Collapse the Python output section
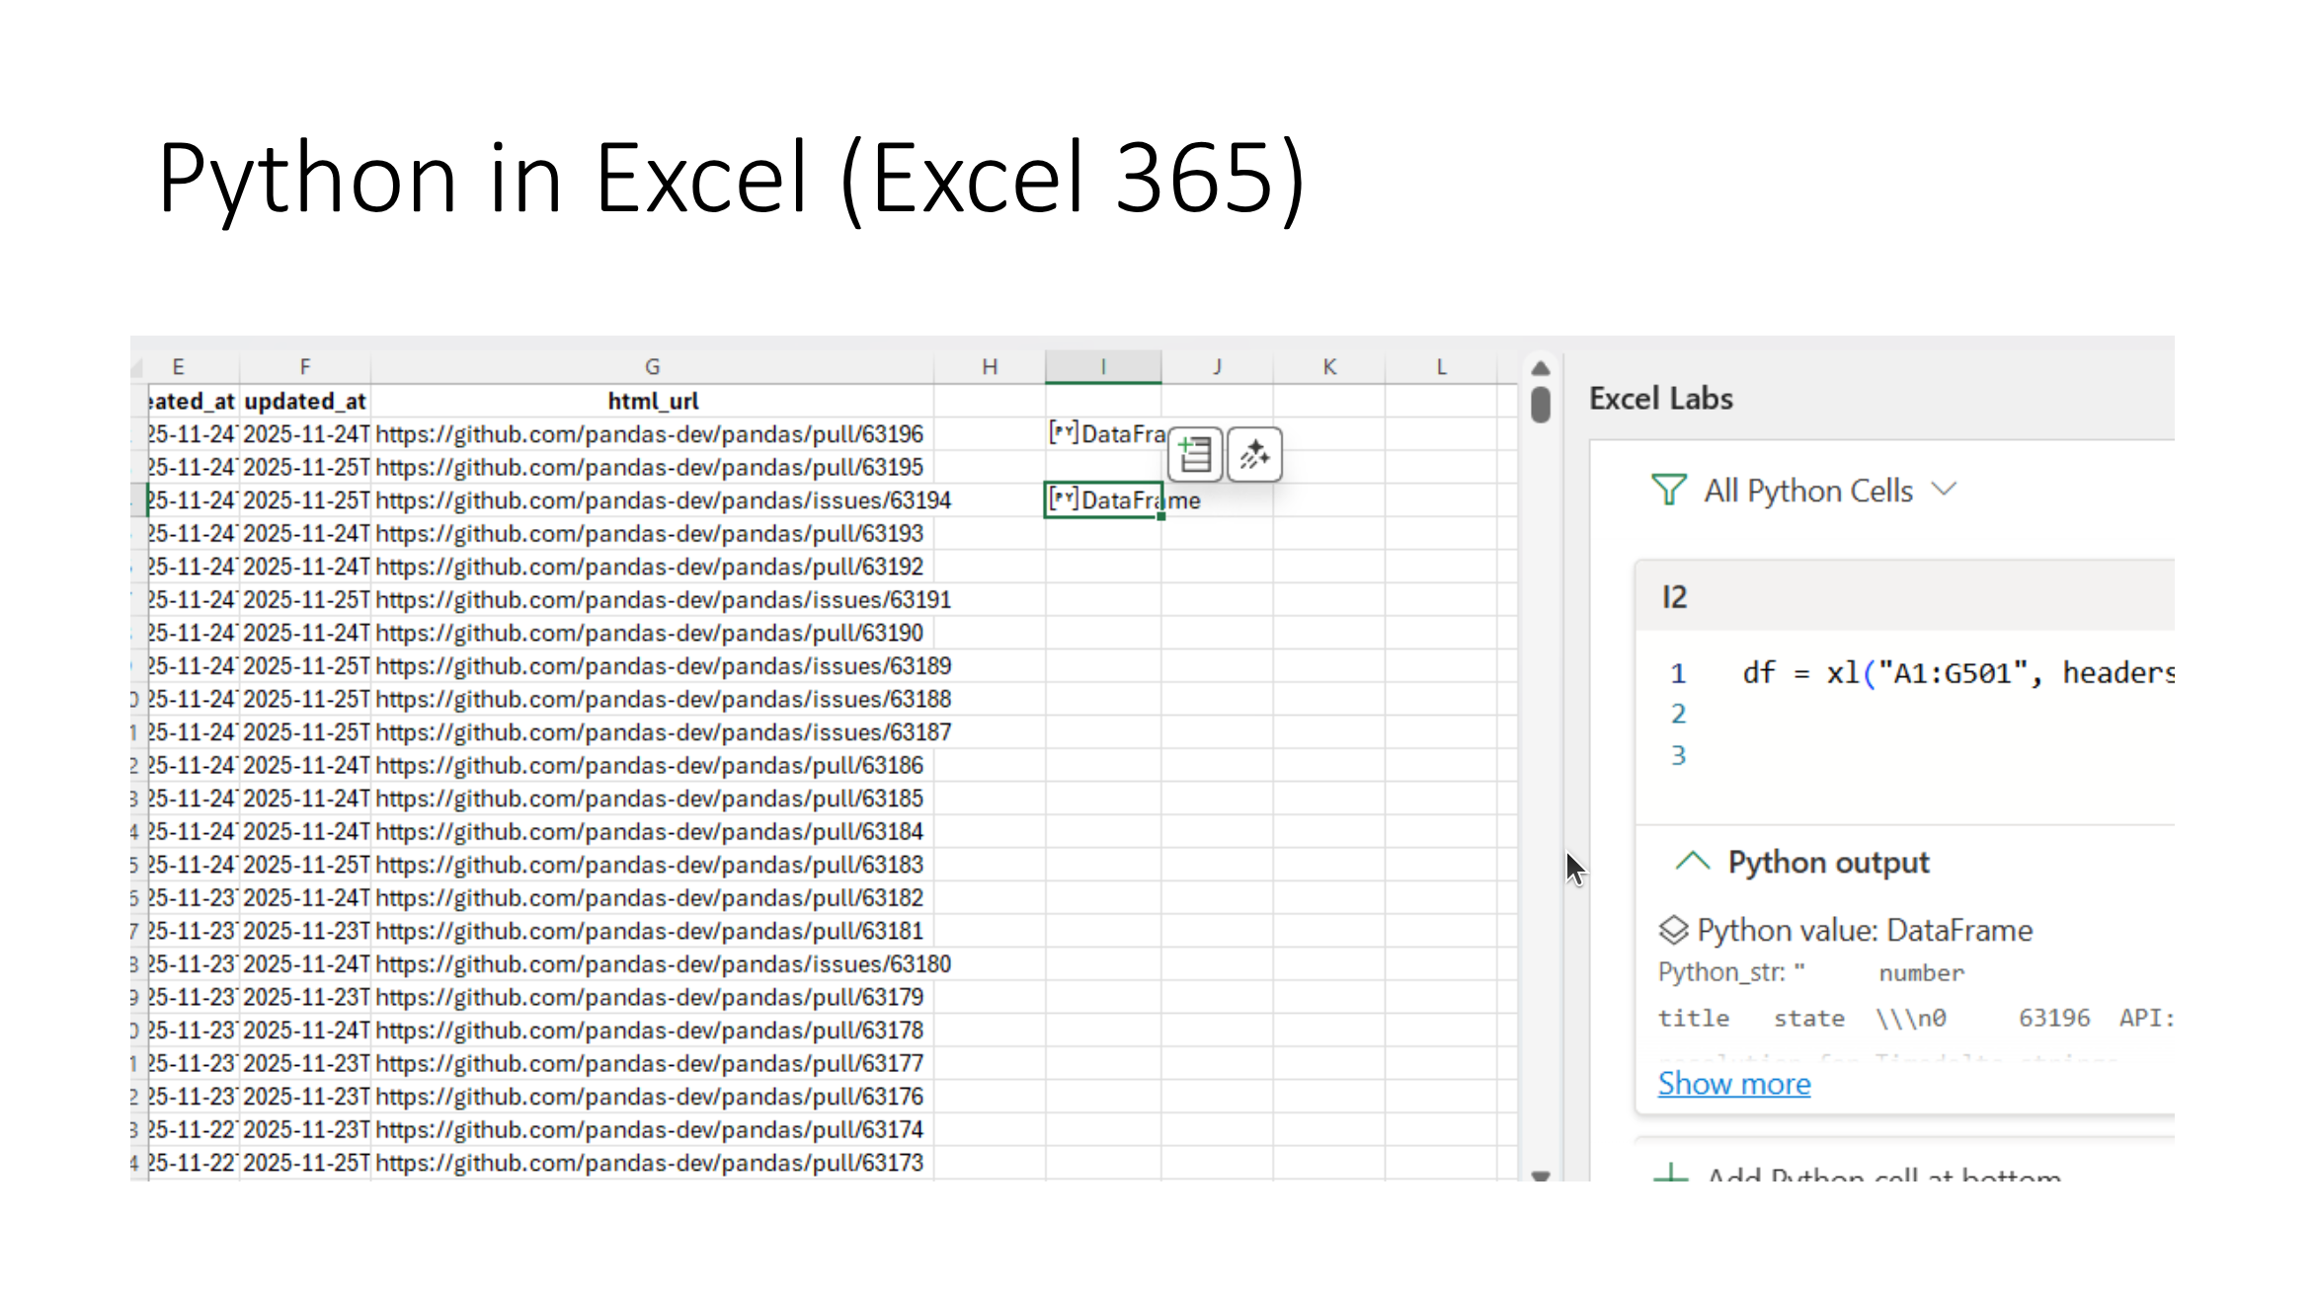 tap(1693, 862)
